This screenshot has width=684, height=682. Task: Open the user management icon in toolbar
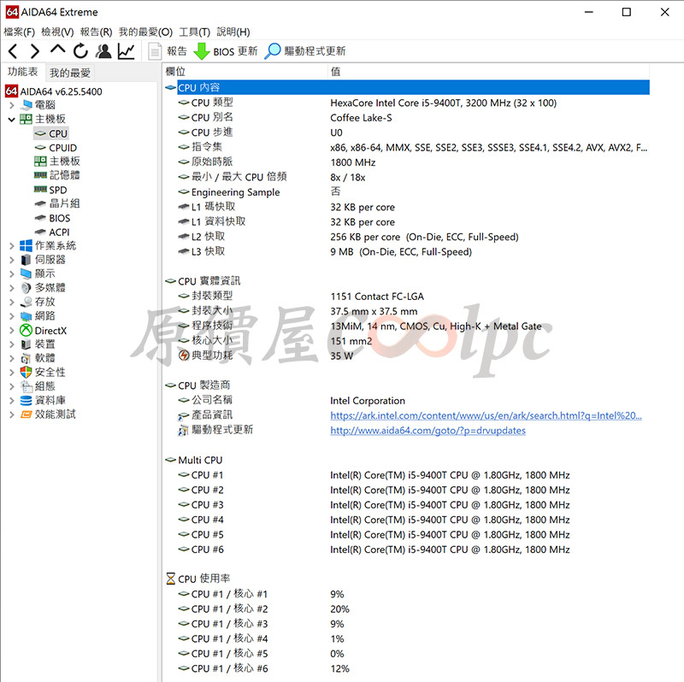pyautogui.click(x=103, y=51)
